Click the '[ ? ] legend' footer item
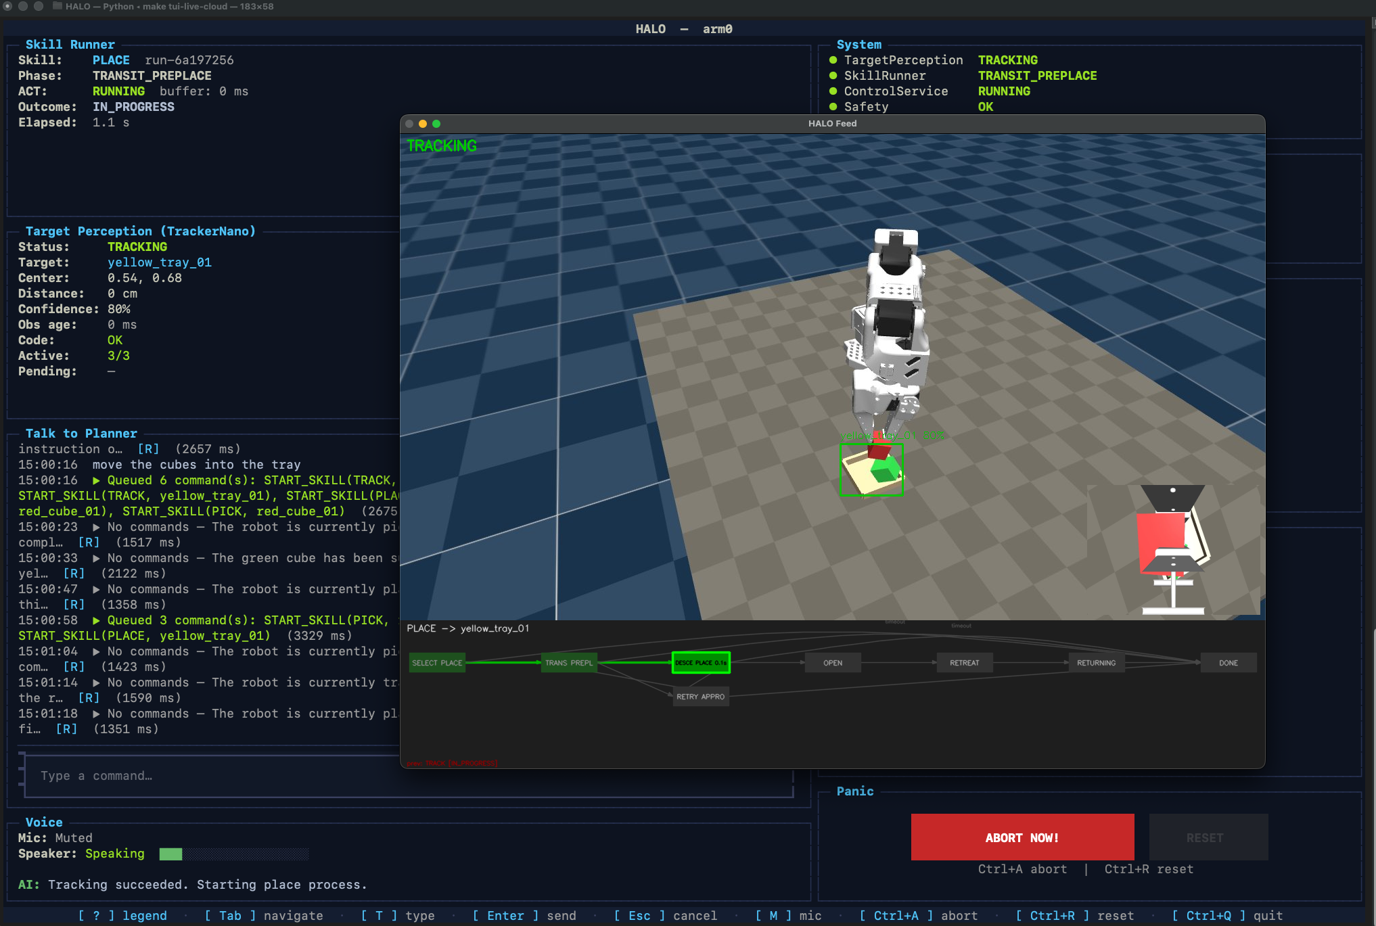1376x926 pixels. coord(122,915)
